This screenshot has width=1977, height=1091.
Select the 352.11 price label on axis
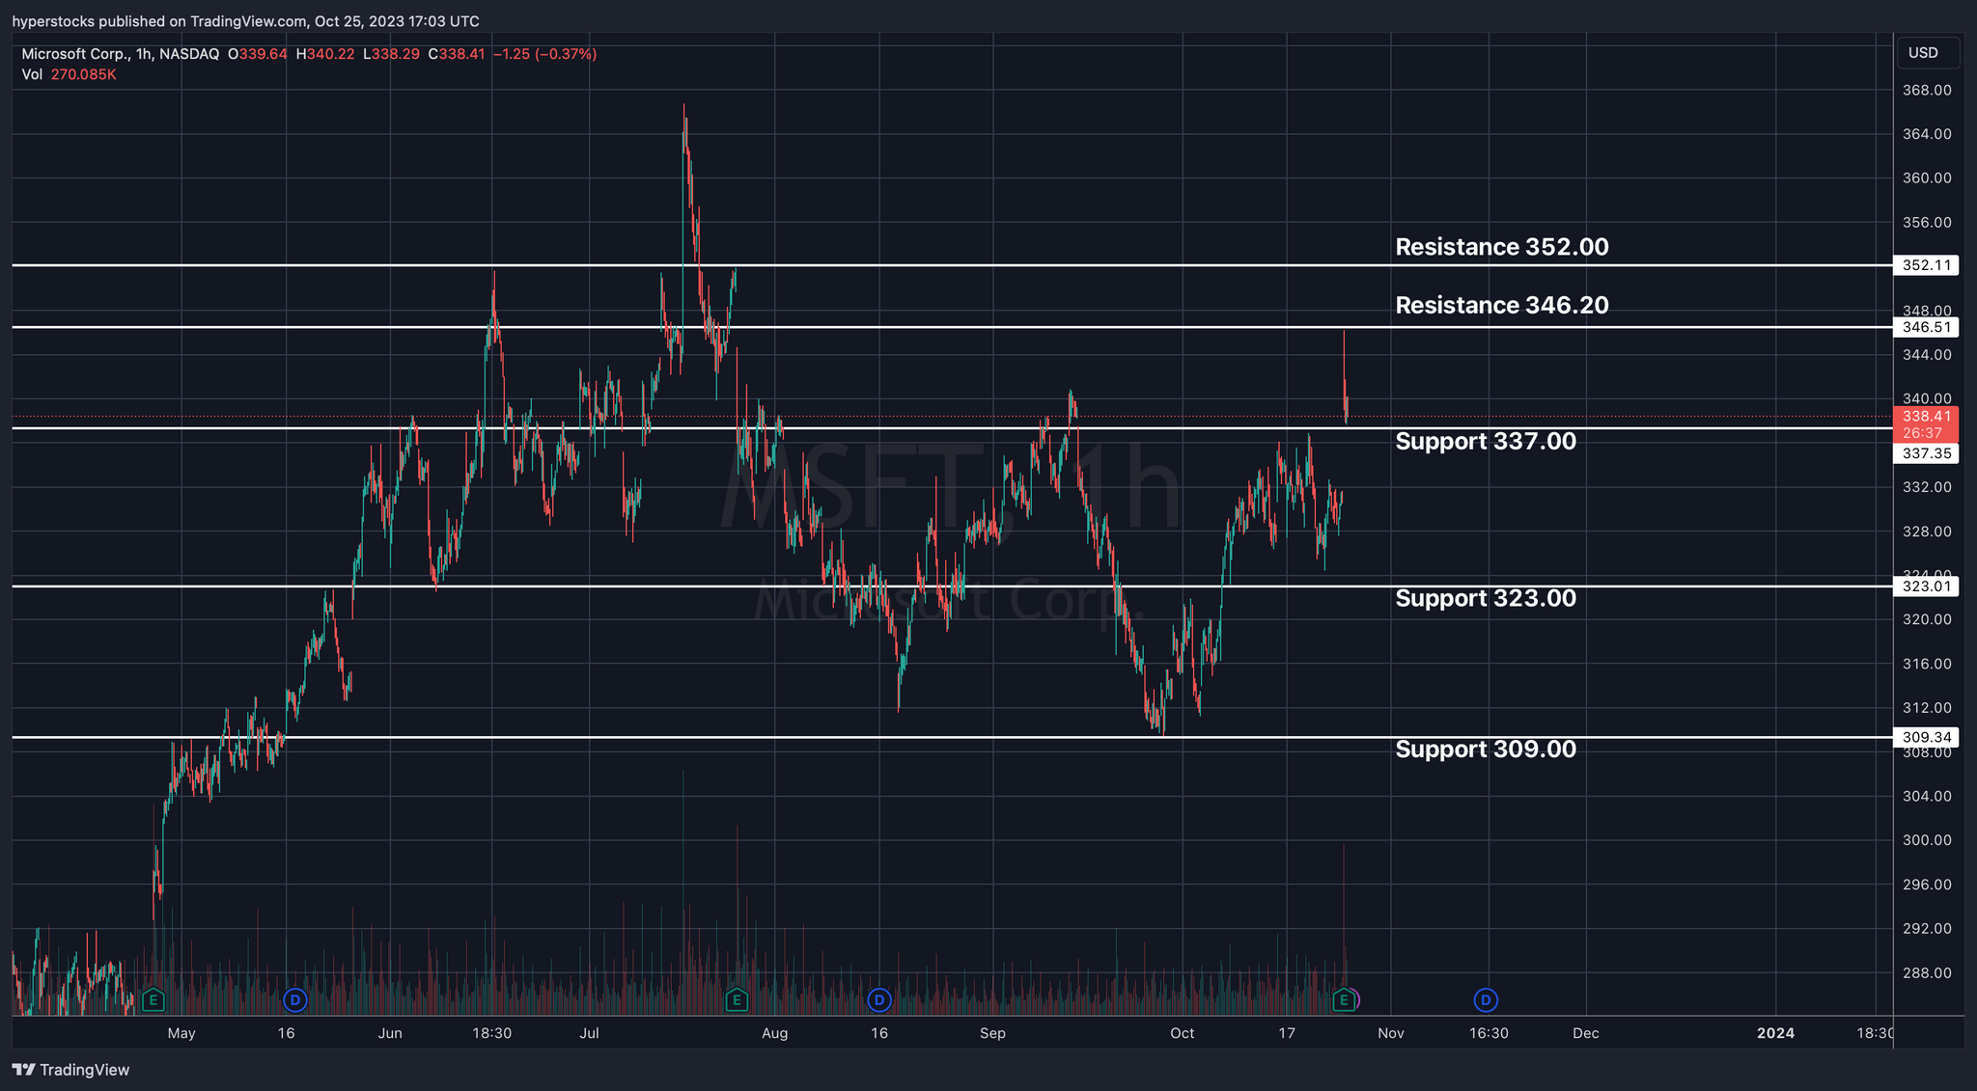pos(1926,265)
